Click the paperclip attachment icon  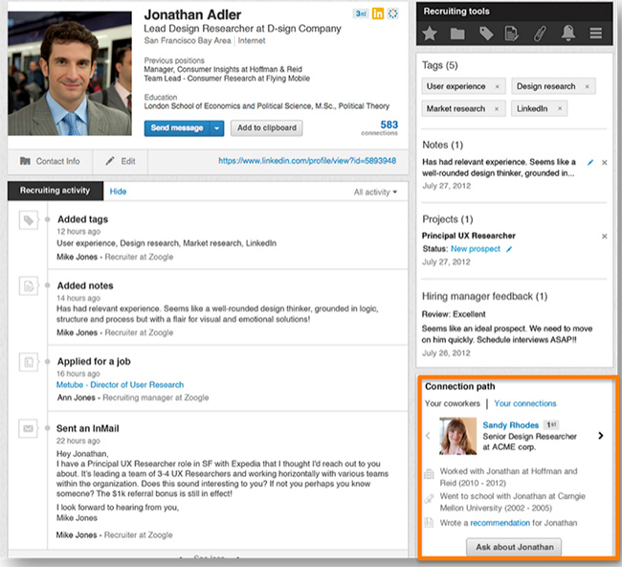(x=540, y=34)
